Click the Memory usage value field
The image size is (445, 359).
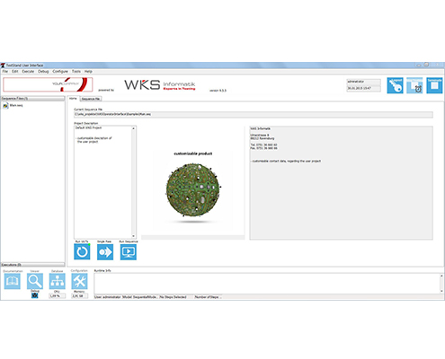79,296
